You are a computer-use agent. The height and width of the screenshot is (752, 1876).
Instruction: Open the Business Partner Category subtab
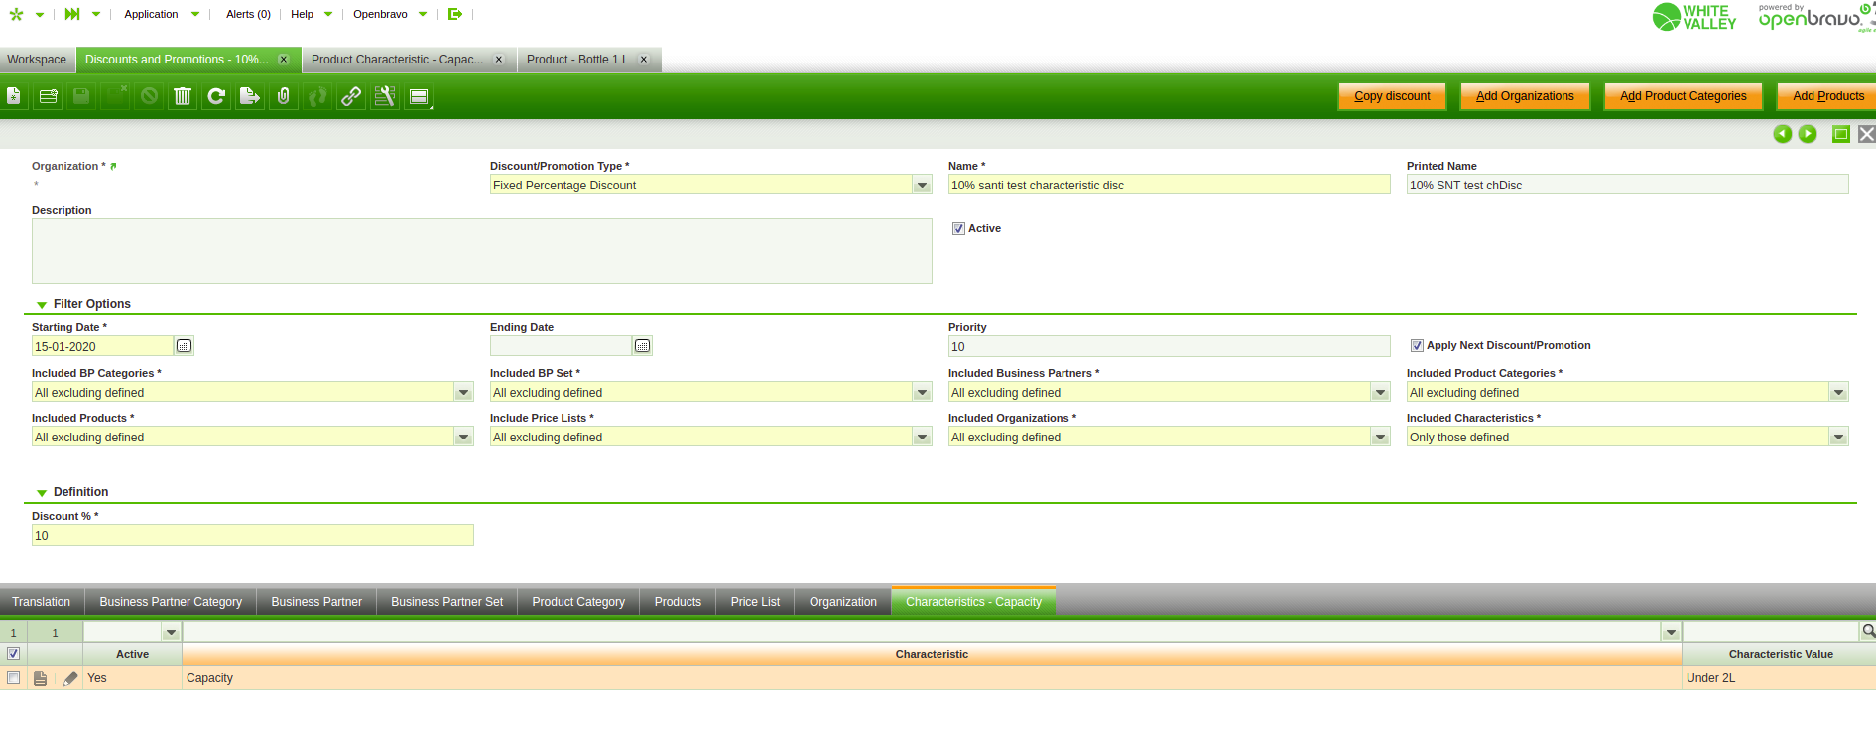(x=171, y=602)
